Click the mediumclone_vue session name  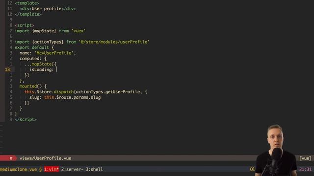(x=19, y=170)
